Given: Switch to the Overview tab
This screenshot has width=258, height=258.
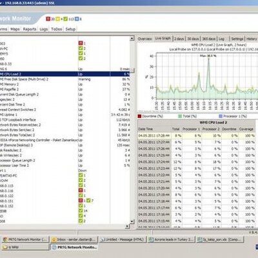Looking at the screenshot, I should [145, 39].
